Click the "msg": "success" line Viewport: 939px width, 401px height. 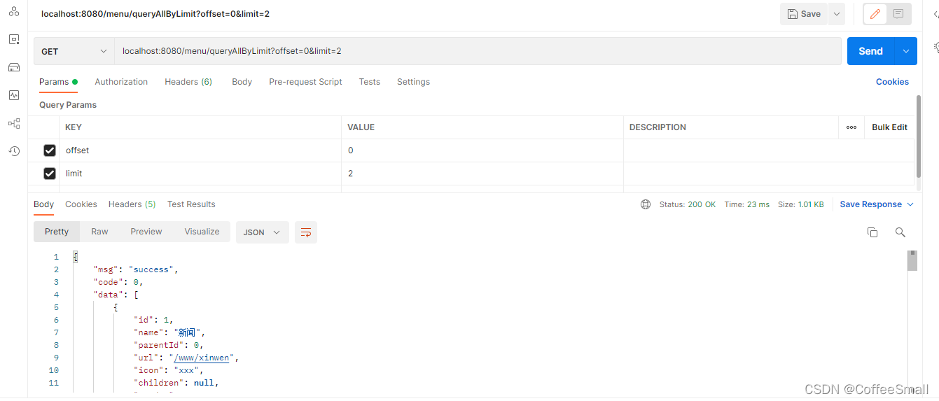tap(136, 269)
